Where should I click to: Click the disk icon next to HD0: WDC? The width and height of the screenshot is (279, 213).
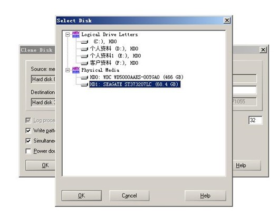click(x=84, y=78)
